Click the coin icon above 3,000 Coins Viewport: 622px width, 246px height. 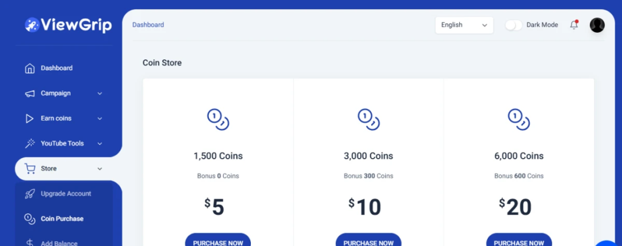click(x=369, y=119)
